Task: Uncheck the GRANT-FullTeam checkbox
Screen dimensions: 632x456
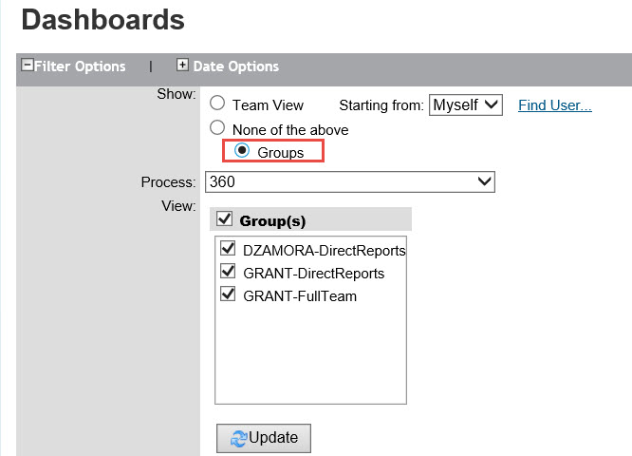Action: pyautogui.click(x=228, y=294)
